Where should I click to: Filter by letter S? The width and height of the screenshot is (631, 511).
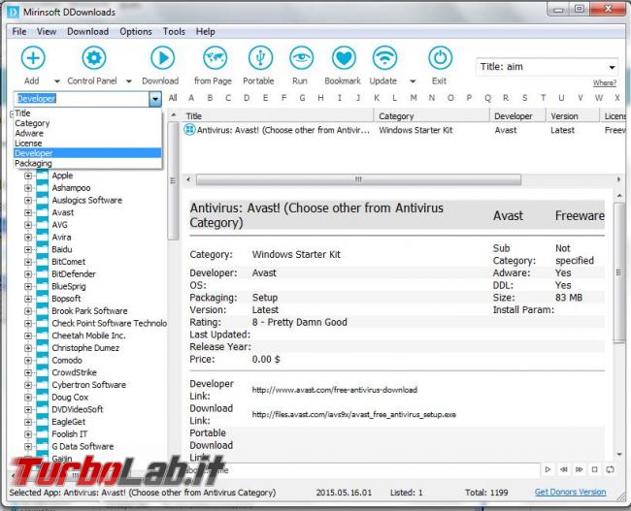(525, 98)
